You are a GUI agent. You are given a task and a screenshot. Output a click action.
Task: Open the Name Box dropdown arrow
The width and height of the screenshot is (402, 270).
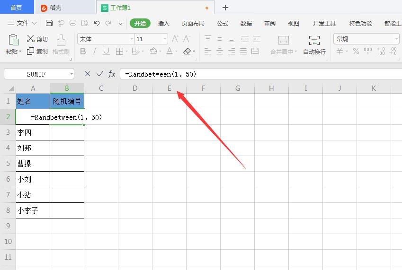(71, 74)
